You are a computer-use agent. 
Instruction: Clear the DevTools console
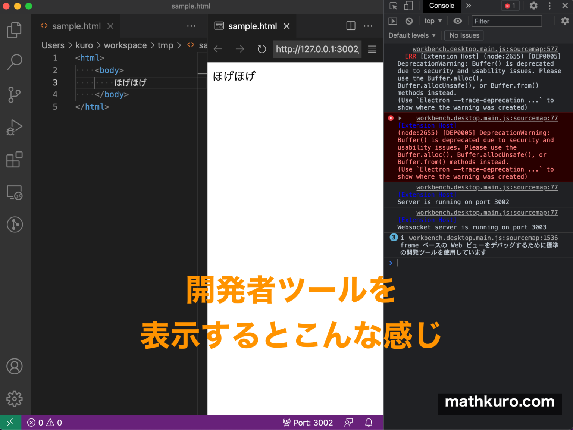pyautogui.click(x=409, y=21)
